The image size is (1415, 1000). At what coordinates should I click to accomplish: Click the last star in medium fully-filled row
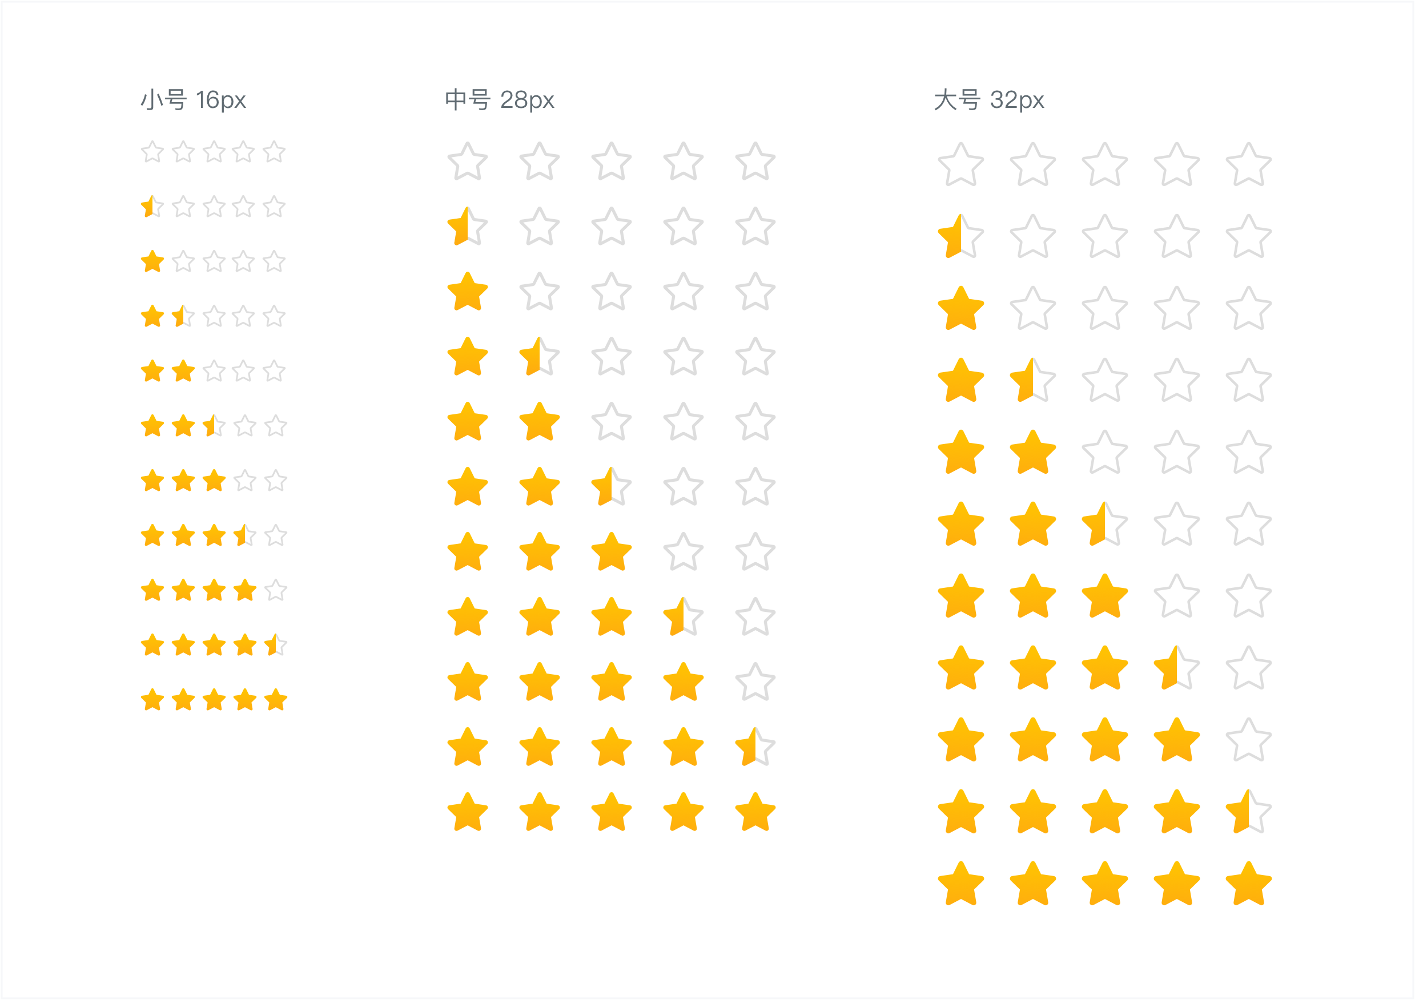[x=755, y=812]
